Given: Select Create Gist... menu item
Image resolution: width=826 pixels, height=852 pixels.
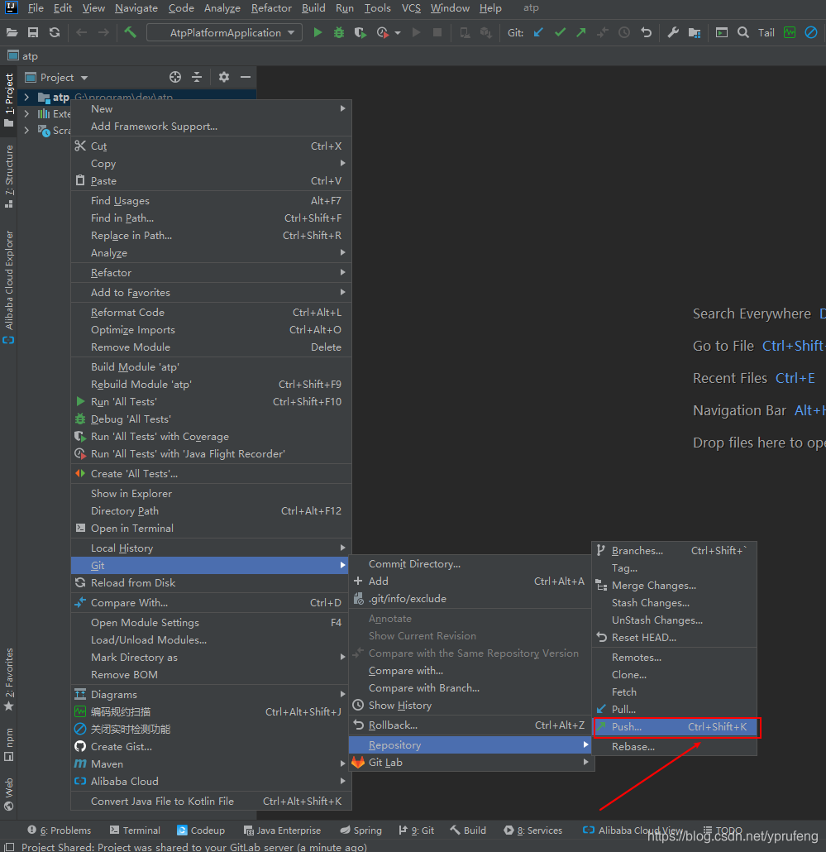Looking at the screenshot, I should 211,747.
